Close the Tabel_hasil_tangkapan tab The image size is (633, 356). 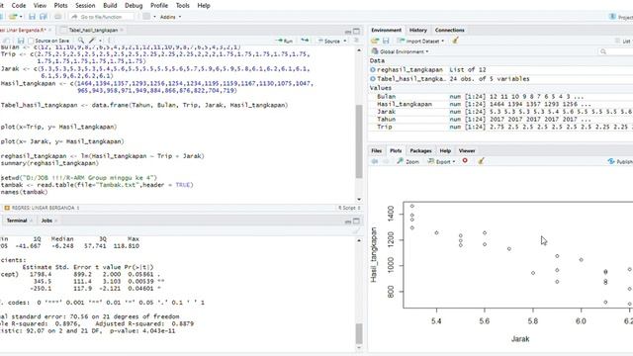(122, 30)
